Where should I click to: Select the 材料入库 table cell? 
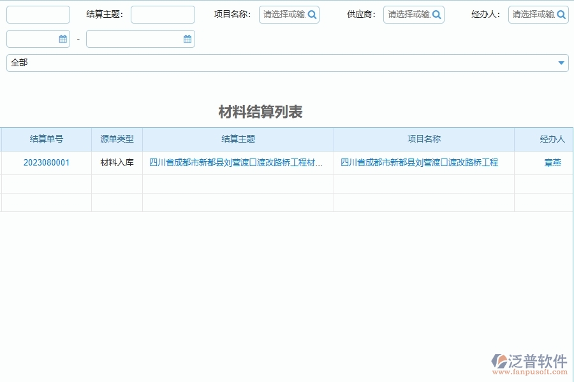[x=117, y=162]
